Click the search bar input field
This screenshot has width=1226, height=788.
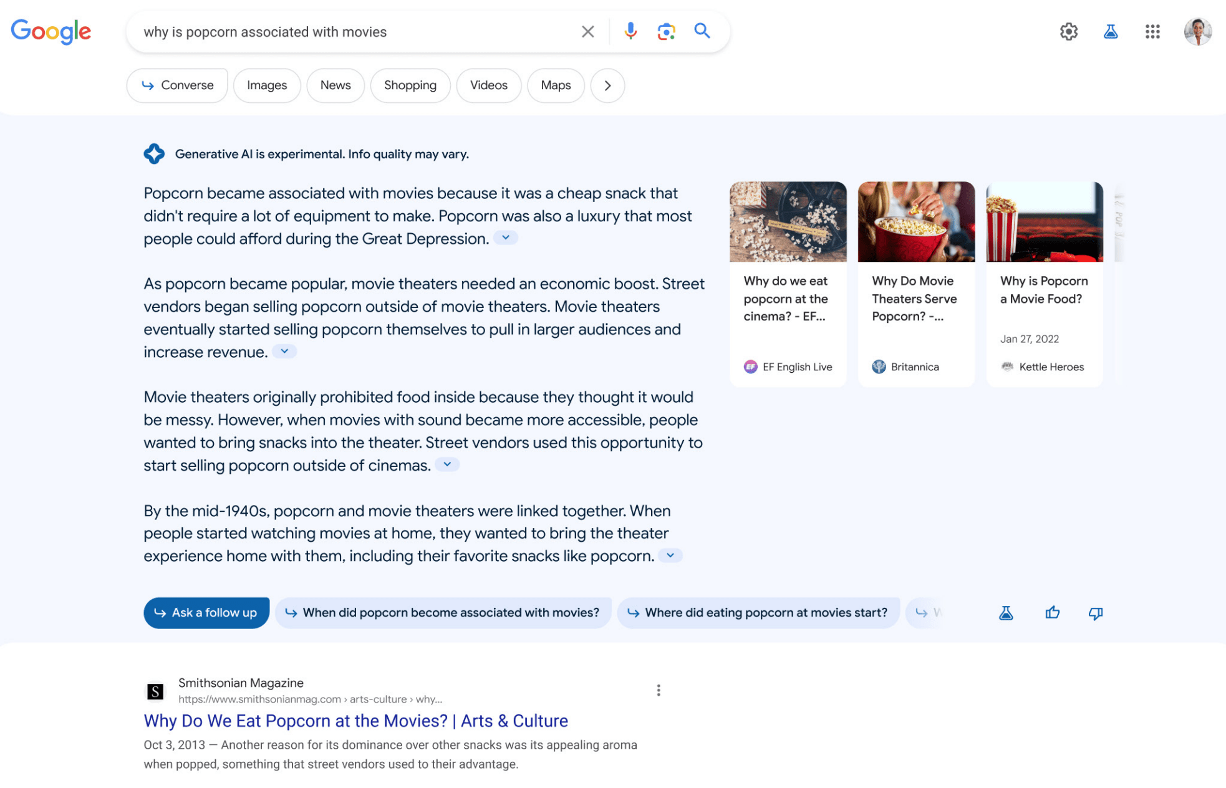coord(357,32)
